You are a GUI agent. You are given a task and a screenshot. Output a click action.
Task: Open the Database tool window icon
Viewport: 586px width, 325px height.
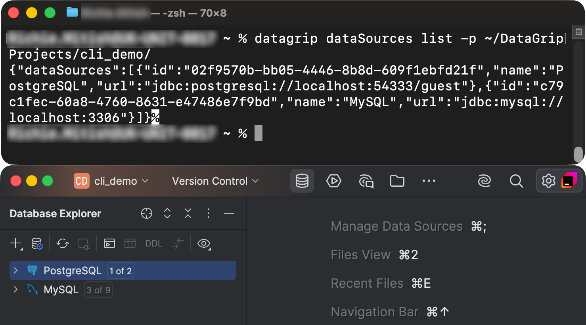point(302,181)
